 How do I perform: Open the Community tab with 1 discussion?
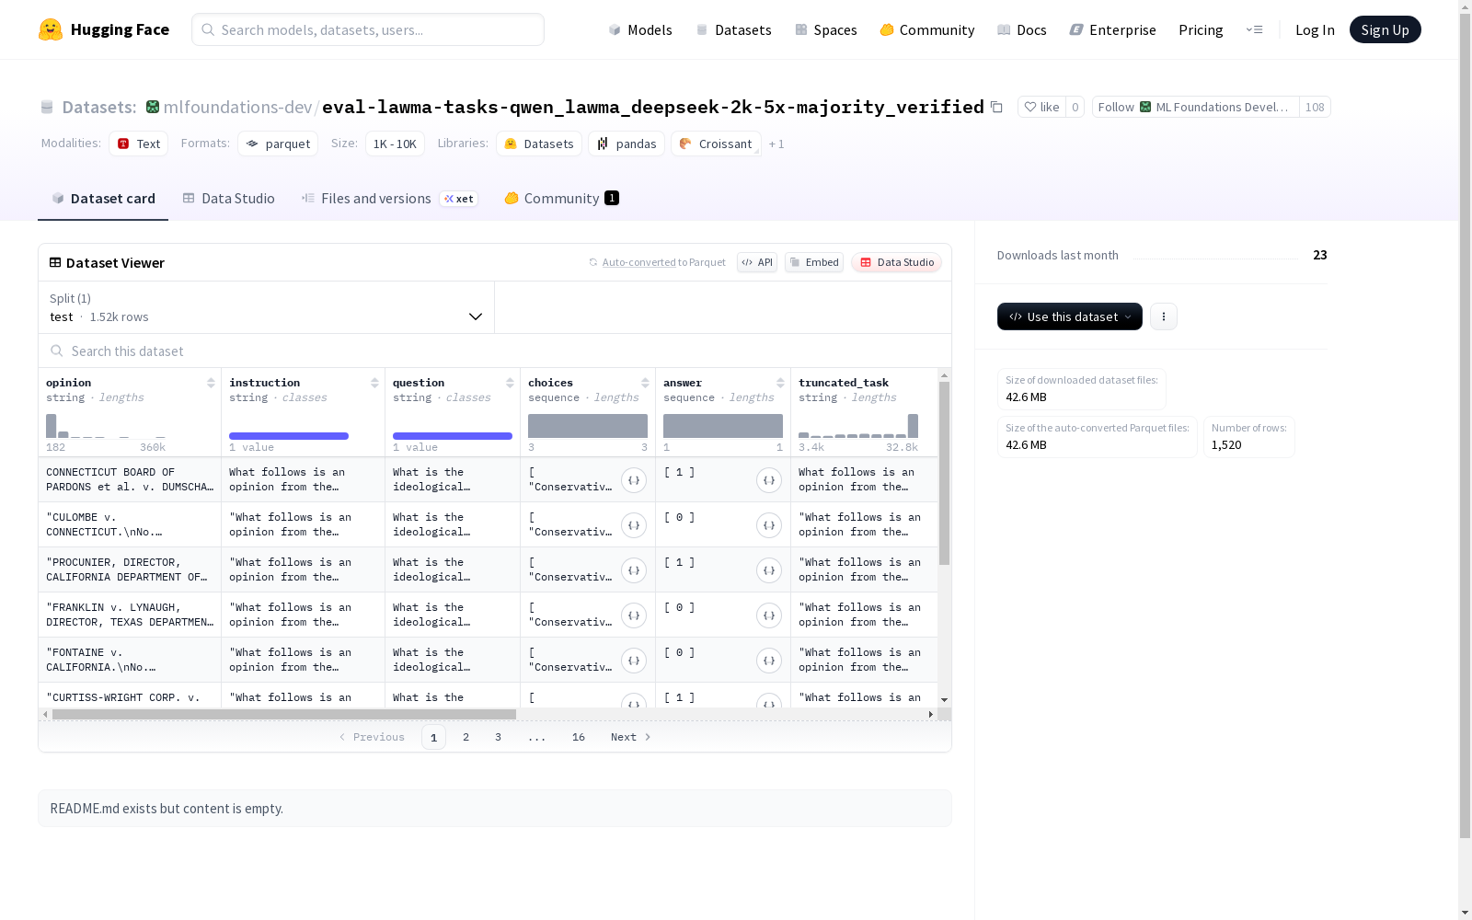coord(561,199)
